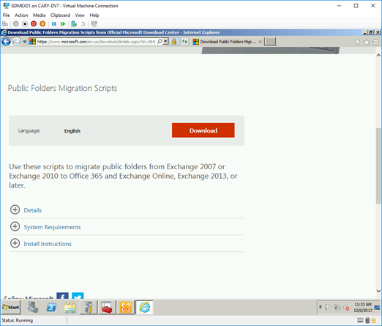Screen dimensions: 382x326
Task: Open the Help menu
Action: coord(94,15)
